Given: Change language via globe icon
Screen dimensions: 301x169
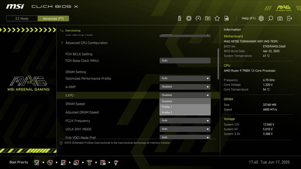Looking at the screenshot, I should [261, 18].
